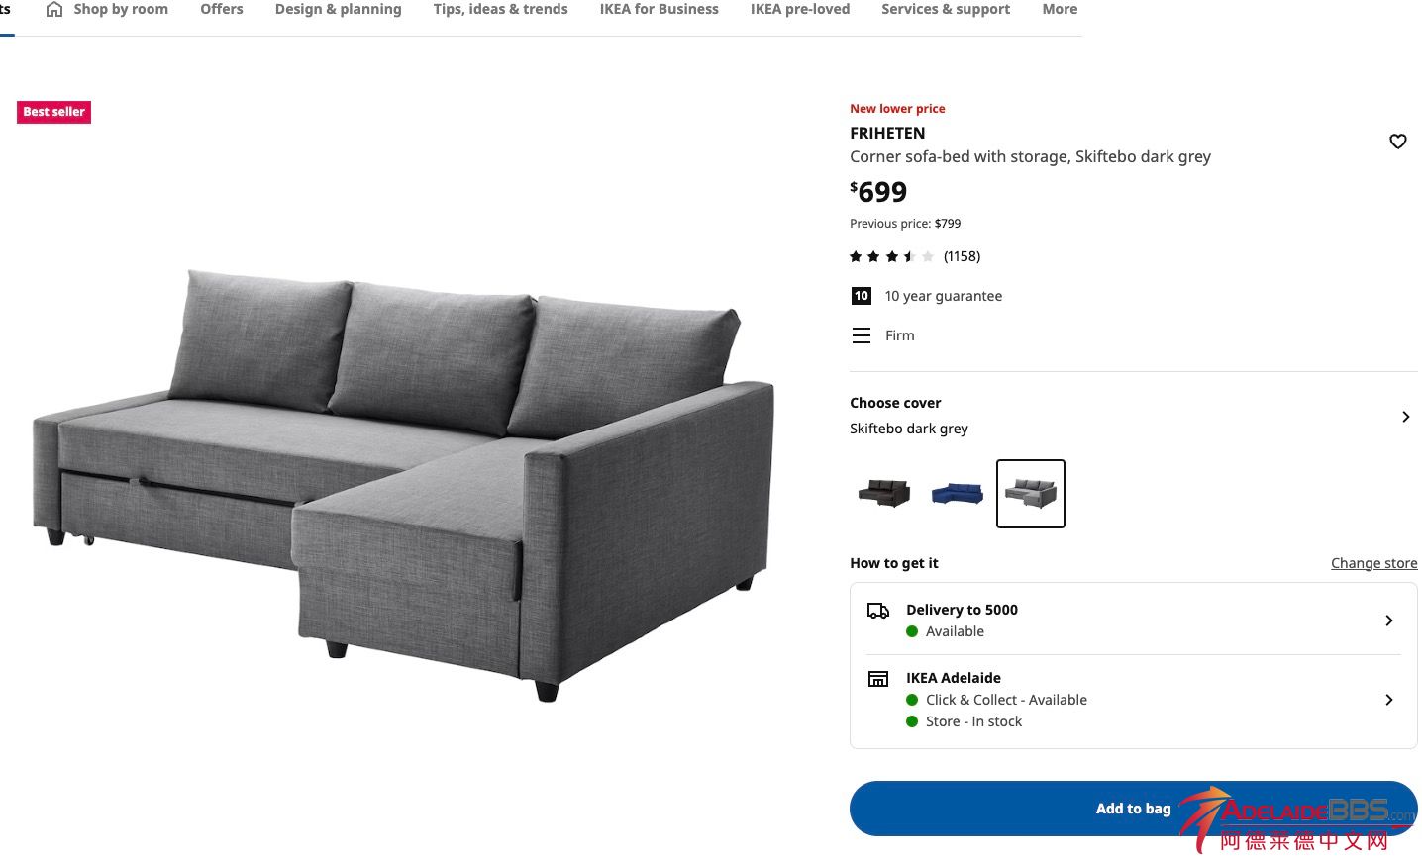Click the IKEA Adelaide store icon
Screen dimensions: 1422x860
coord(878,679)
